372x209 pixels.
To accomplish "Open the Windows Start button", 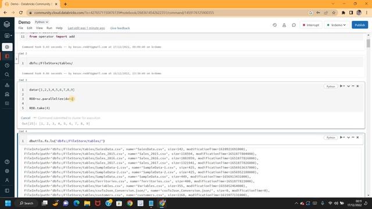I will pyautogui.click(x=8, y=203).
